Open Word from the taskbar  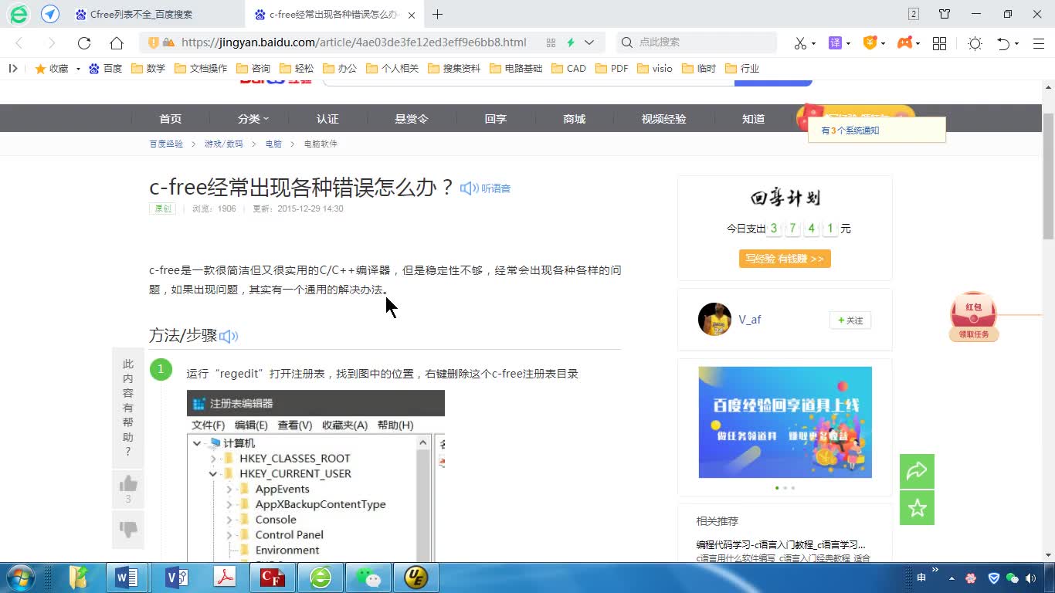(127, 578)
